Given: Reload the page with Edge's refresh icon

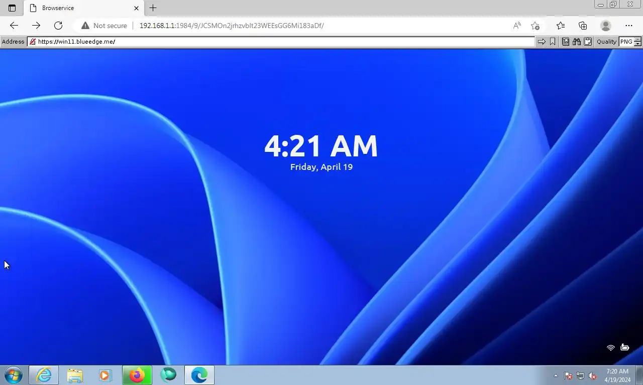Looking at the screenshot, I should pos(58,26).
